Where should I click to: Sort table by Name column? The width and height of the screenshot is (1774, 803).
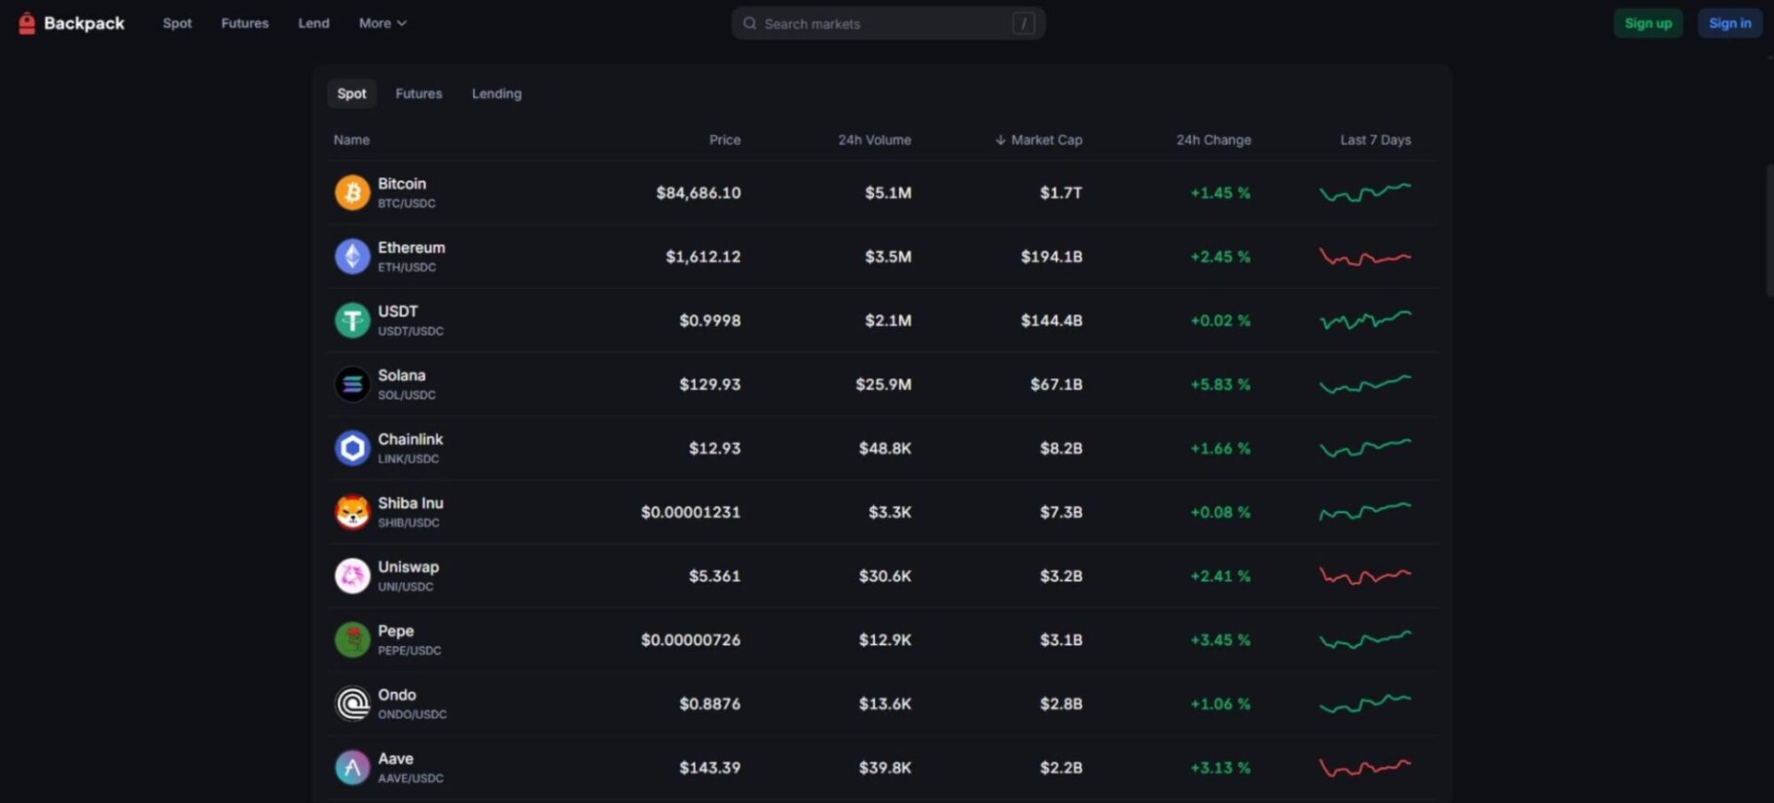(x=351, y=140)
